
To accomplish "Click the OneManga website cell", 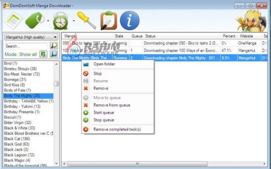I will pyautogui.click(x=249, y=43).
